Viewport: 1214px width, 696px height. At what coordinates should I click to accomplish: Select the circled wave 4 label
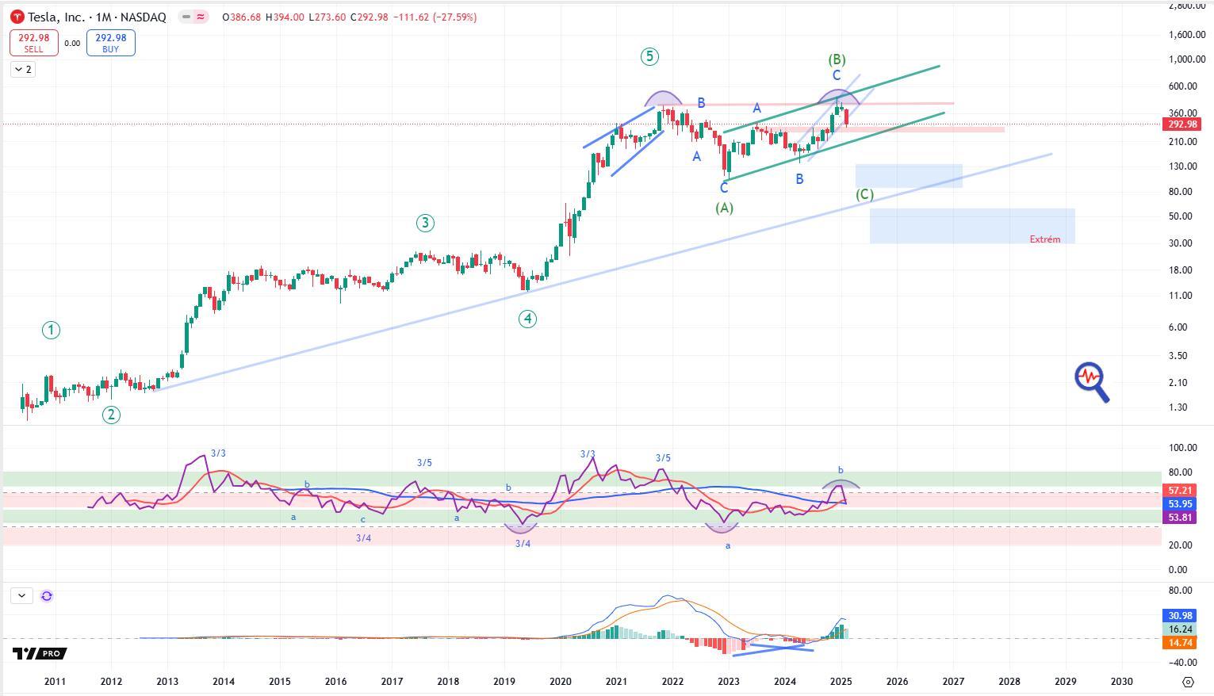tap(527, 319)
